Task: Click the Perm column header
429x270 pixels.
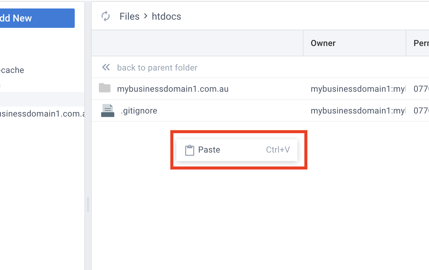Action: pos(421,43)
